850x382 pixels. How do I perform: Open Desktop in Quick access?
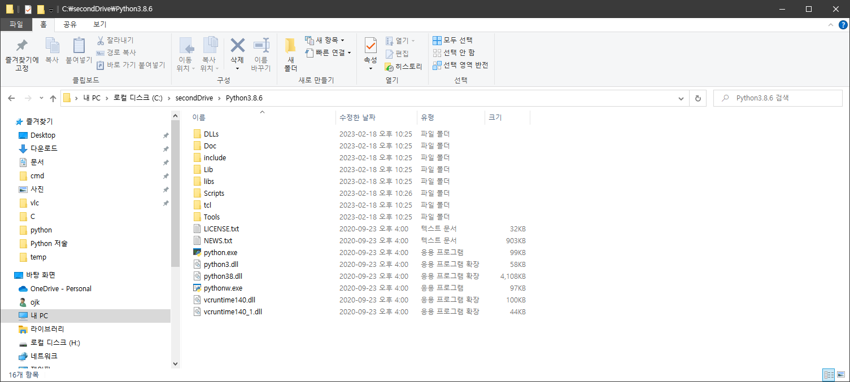tap(43, 135)
